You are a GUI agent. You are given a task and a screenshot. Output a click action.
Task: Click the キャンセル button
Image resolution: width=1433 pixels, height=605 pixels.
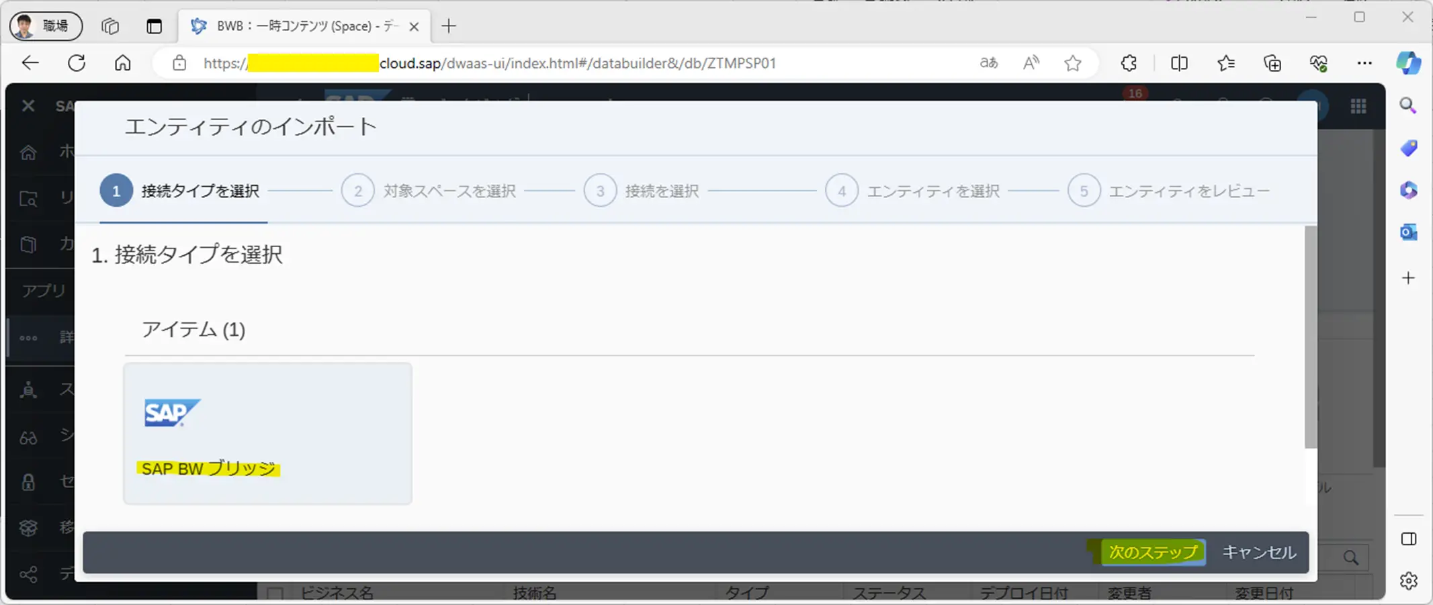click(1259, 552)
